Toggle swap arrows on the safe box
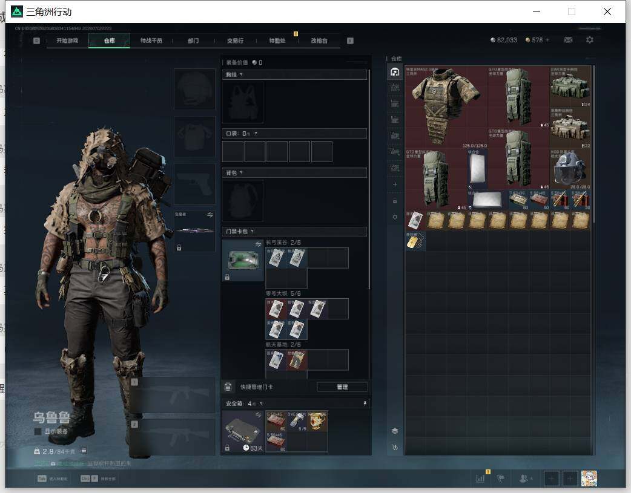Screen dimensions: 631x493 coord(258,414)
